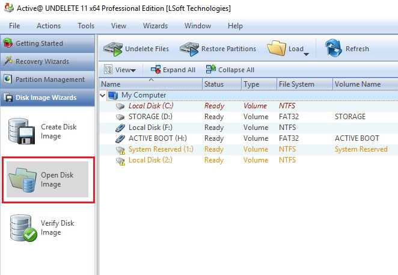Viewport: 398px width, 275px height.
Task: Sort by the Volume Name column header
Action: click(366, 84)
